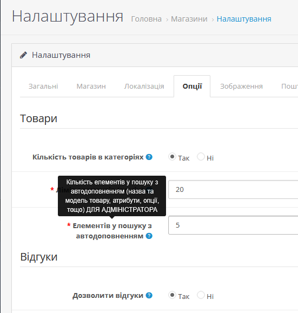This screenshot has height=313, width=298.
Task: Click the Відгуки section heading
Action: (38, 257)
